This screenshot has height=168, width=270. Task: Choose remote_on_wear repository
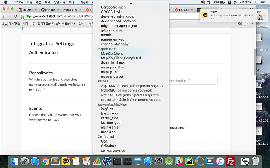[x=113, y=40]
